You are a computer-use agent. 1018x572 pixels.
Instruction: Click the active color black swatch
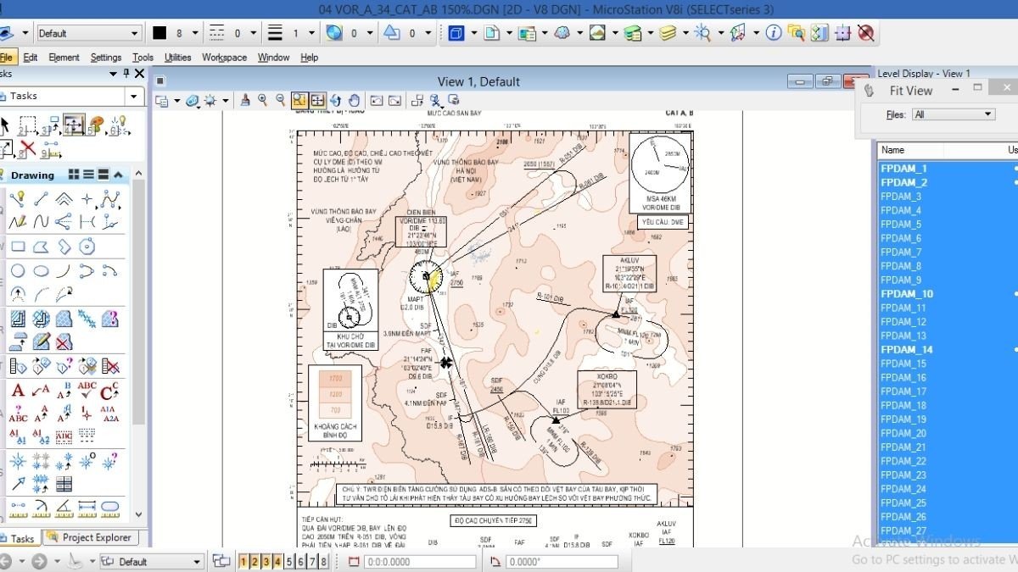click(x=159, y=33)
